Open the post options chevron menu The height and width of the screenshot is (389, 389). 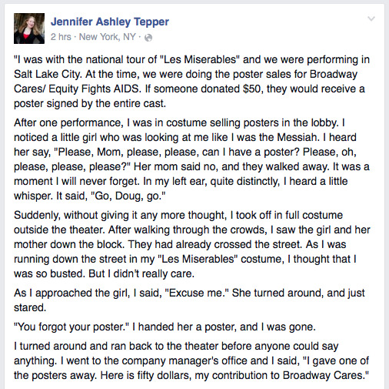(371, 18)
